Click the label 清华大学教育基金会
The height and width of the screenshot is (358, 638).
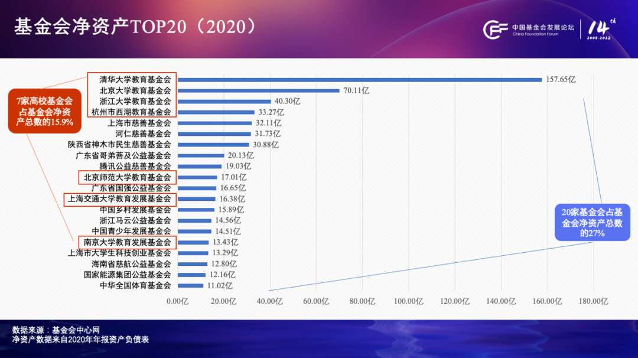(x=135, y=79)
